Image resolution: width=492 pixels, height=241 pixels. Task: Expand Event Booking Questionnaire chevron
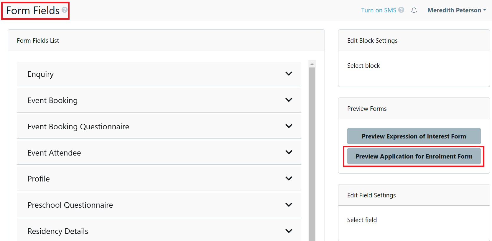[x=289, y=126]
